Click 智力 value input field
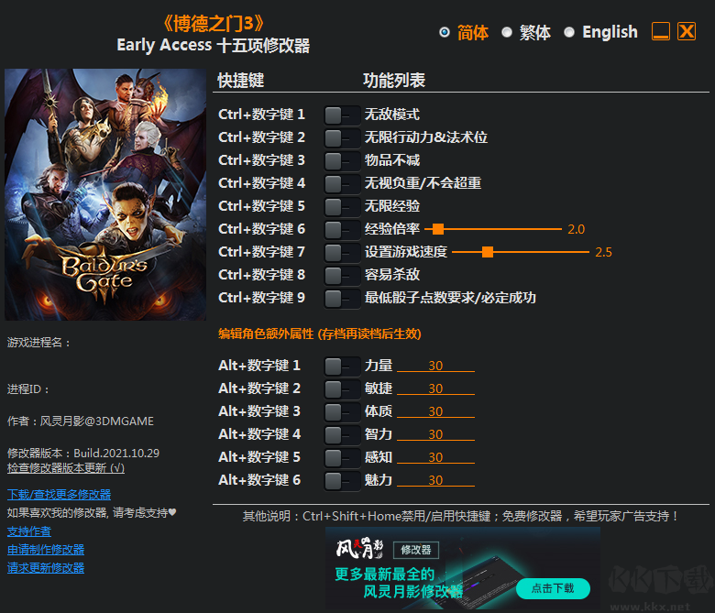 pyautogui.click(x=435, y=434)
